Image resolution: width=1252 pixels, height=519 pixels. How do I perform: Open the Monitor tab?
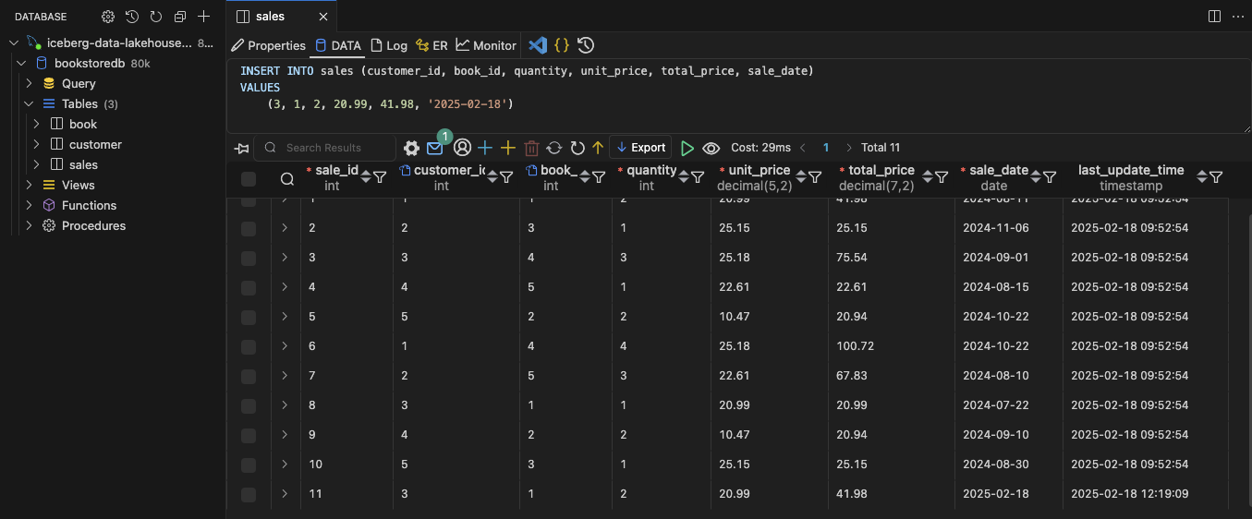click(x=486, y=45)
